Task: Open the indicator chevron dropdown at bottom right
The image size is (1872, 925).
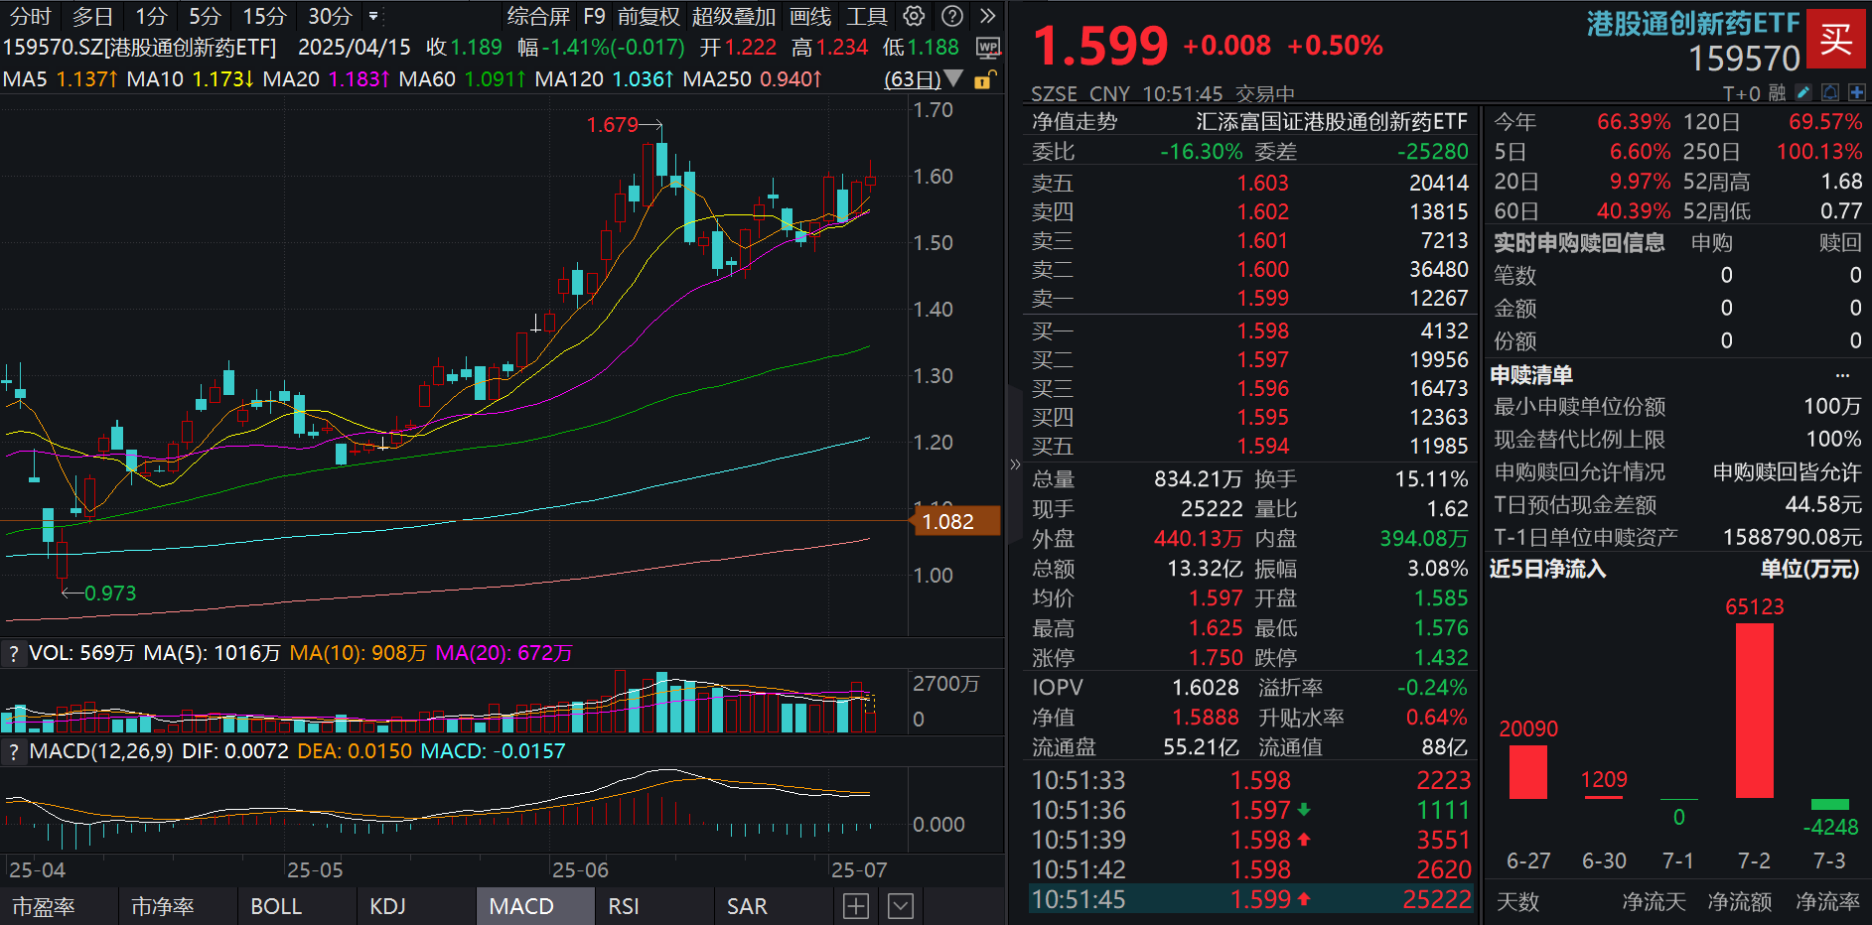Action: point(900,905)
